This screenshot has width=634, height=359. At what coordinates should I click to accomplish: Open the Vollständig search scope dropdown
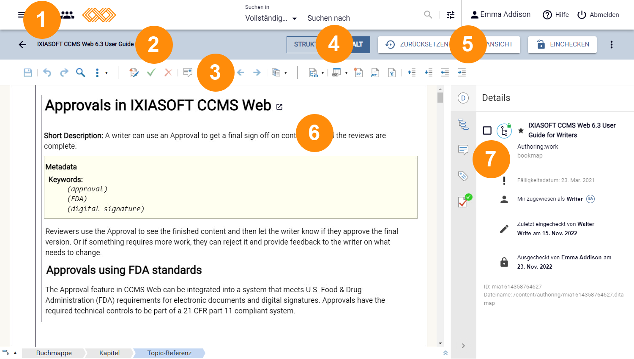click(272, 18)
